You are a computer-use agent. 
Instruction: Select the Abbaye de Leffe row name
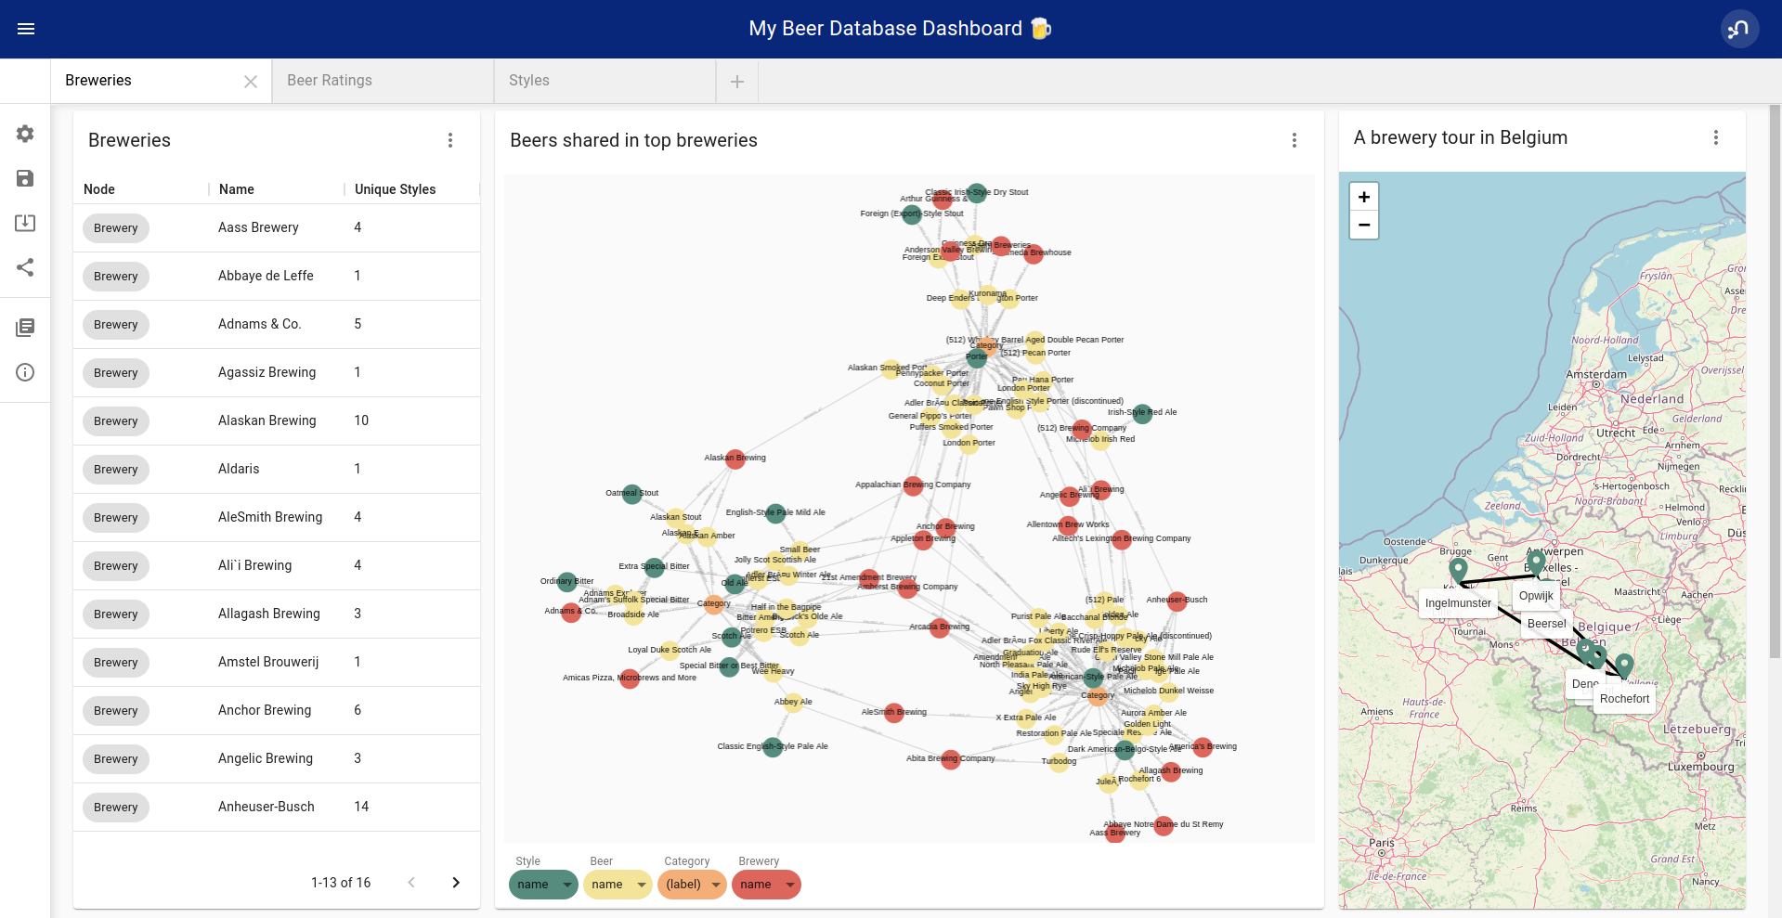coord(266,276)
